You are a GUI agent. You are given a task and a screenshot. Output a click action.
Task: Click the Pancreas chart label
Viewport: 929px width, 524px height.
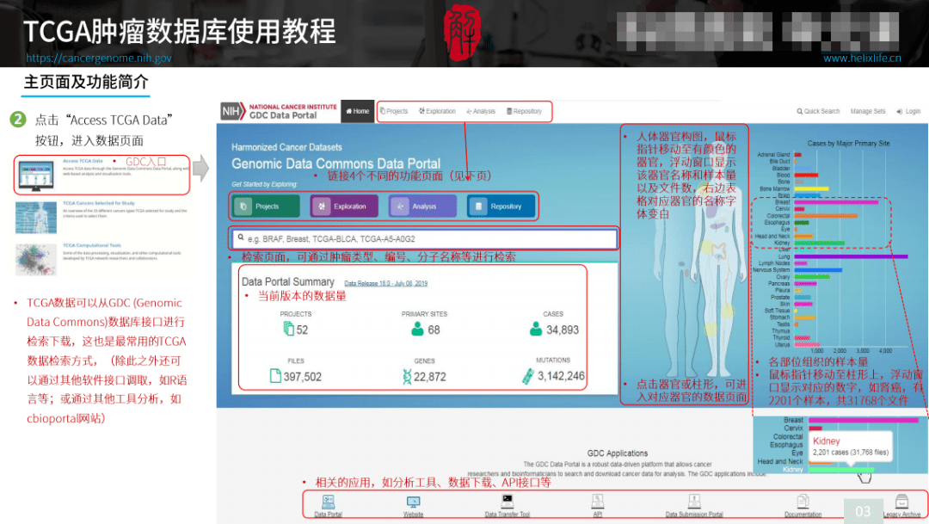(778, 283)
